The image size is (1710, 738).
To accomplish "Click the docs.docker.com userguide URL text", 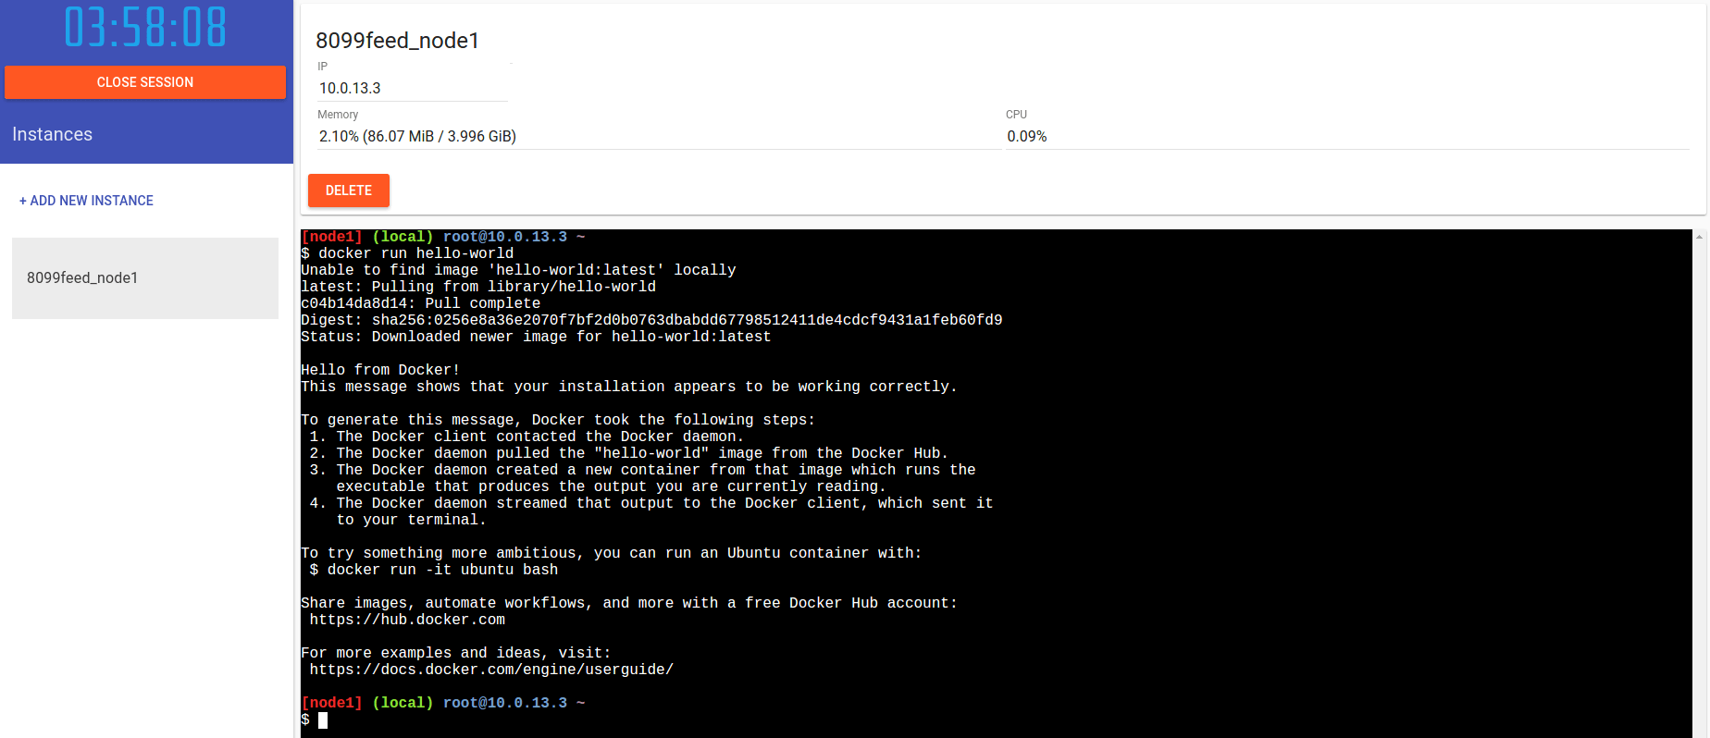I will (x=491, y=670).
